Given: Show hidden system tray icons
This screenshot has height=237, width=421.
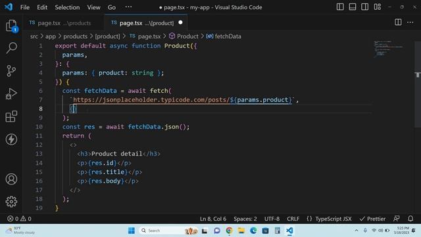Looking at the screenshot, I should tap(357, 230).
